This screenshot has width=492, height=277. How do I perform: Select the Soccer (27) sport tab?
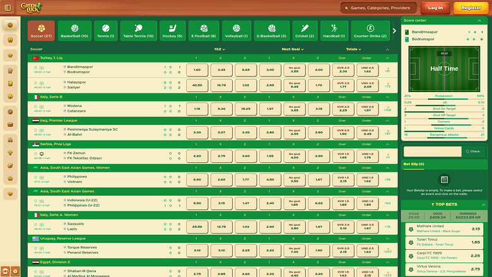coord(41,31)
